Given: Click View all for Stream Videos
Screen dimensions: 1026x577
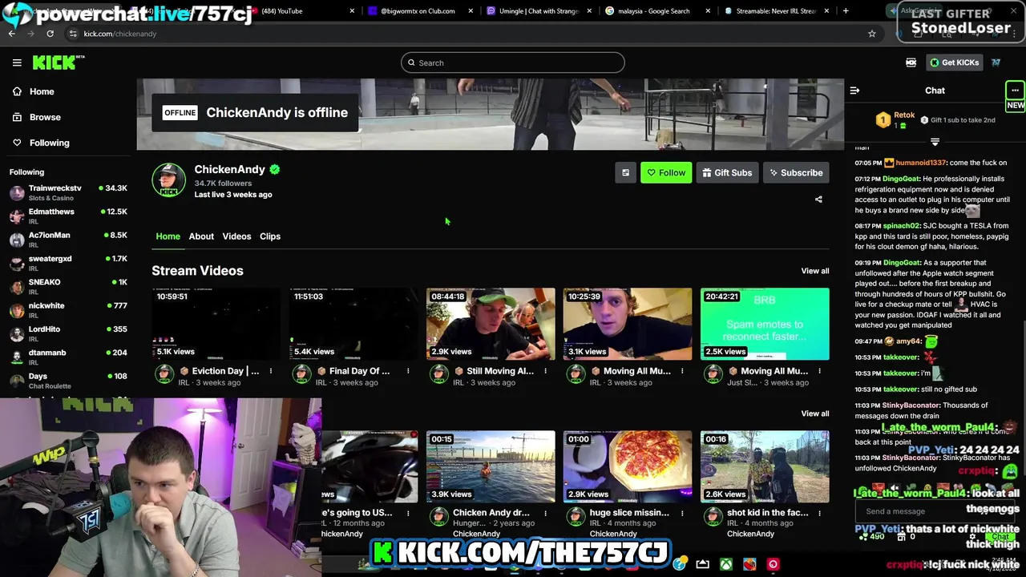Looking at the screenshot, I should [815, 271].
